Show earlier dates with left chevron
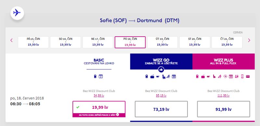260x126 pixels. 11,40
